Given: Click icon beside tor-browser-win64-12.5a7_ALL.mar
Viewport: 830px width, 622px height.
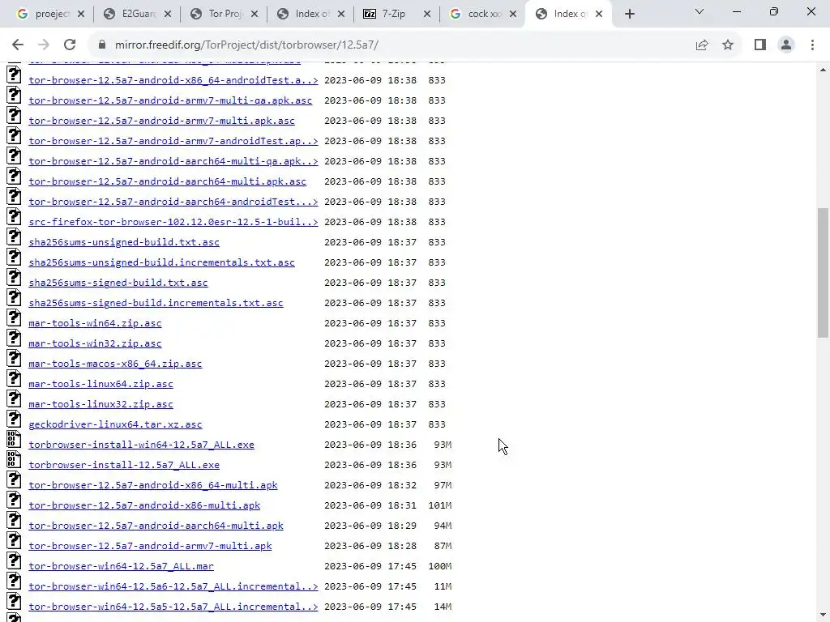Looking at the screenshot, I should (14, 560).
